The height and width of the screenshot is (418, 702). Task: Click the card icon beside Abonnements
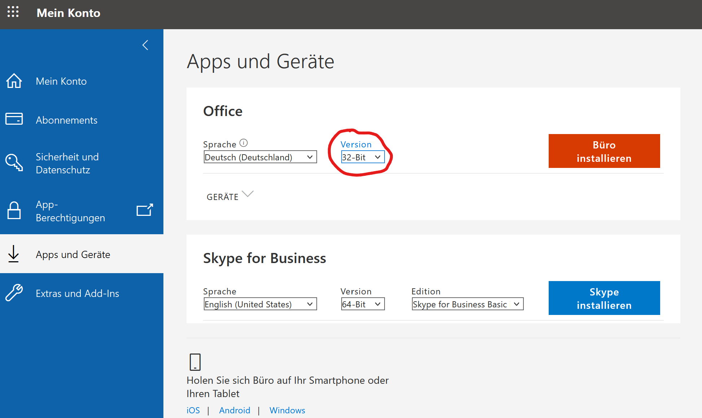click(x=14, y=119)
